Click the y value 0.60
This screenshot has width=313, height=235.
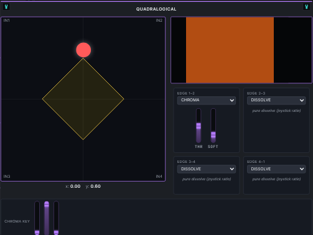pyautogui.click(x=96, y=186)
